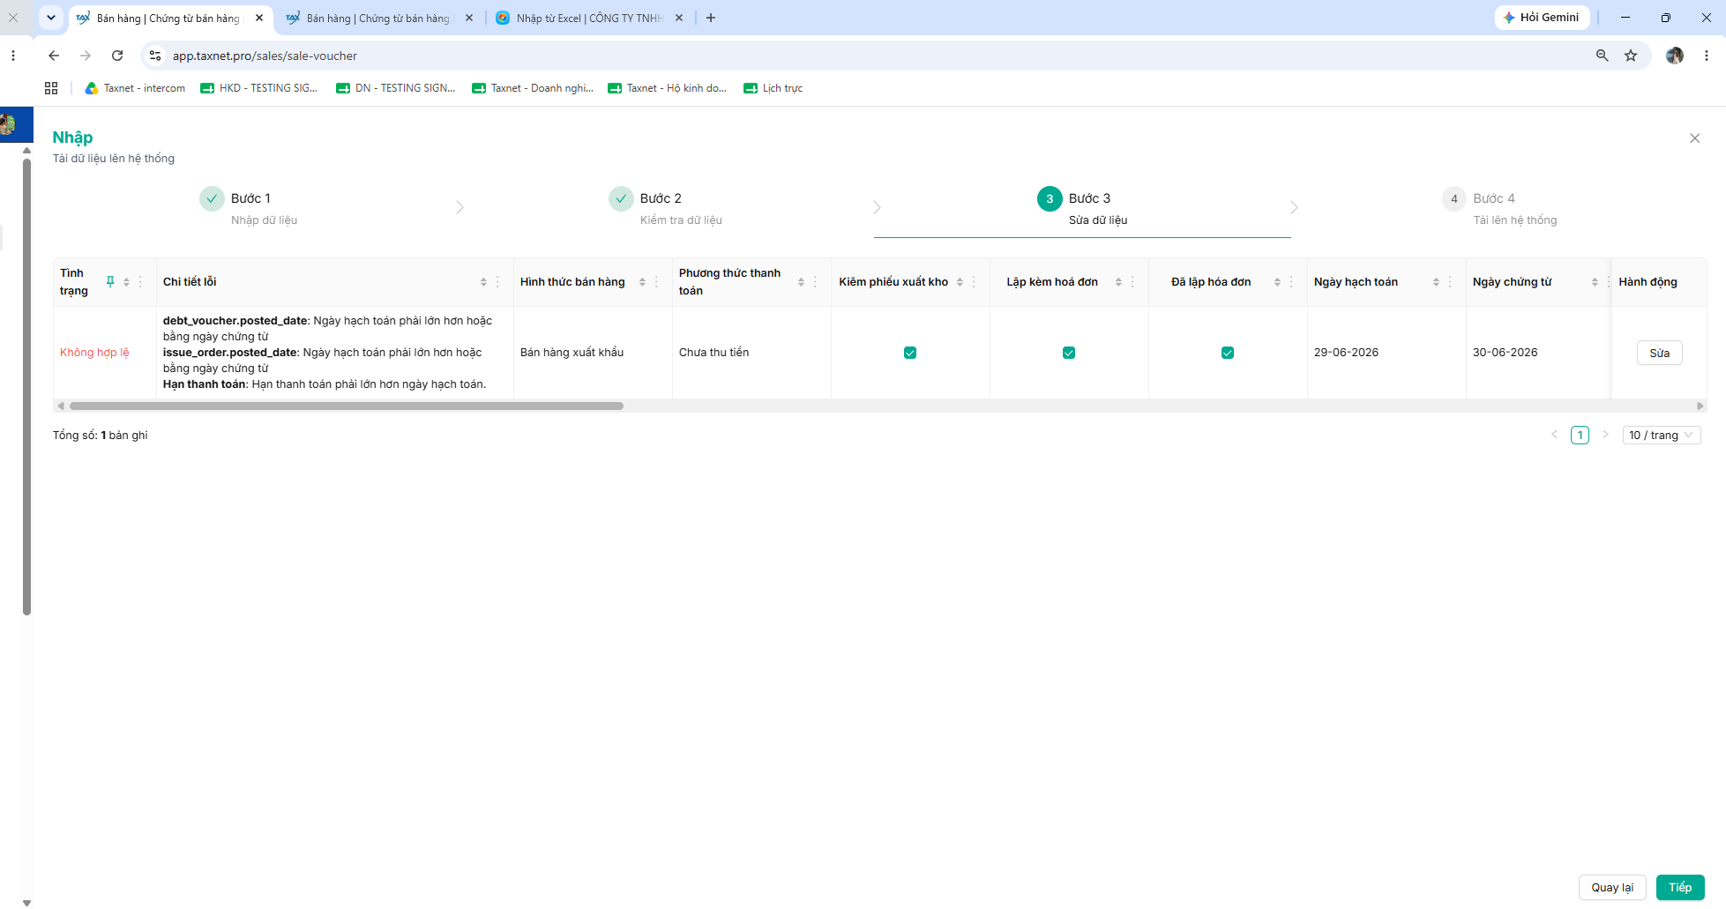Image resolution: width=1726 pixels, height=909 pixels.
Task: Uncheck Kiêm phiếu xuất kho checkbox
Action: pyautogui.click(x=910, y=353)
